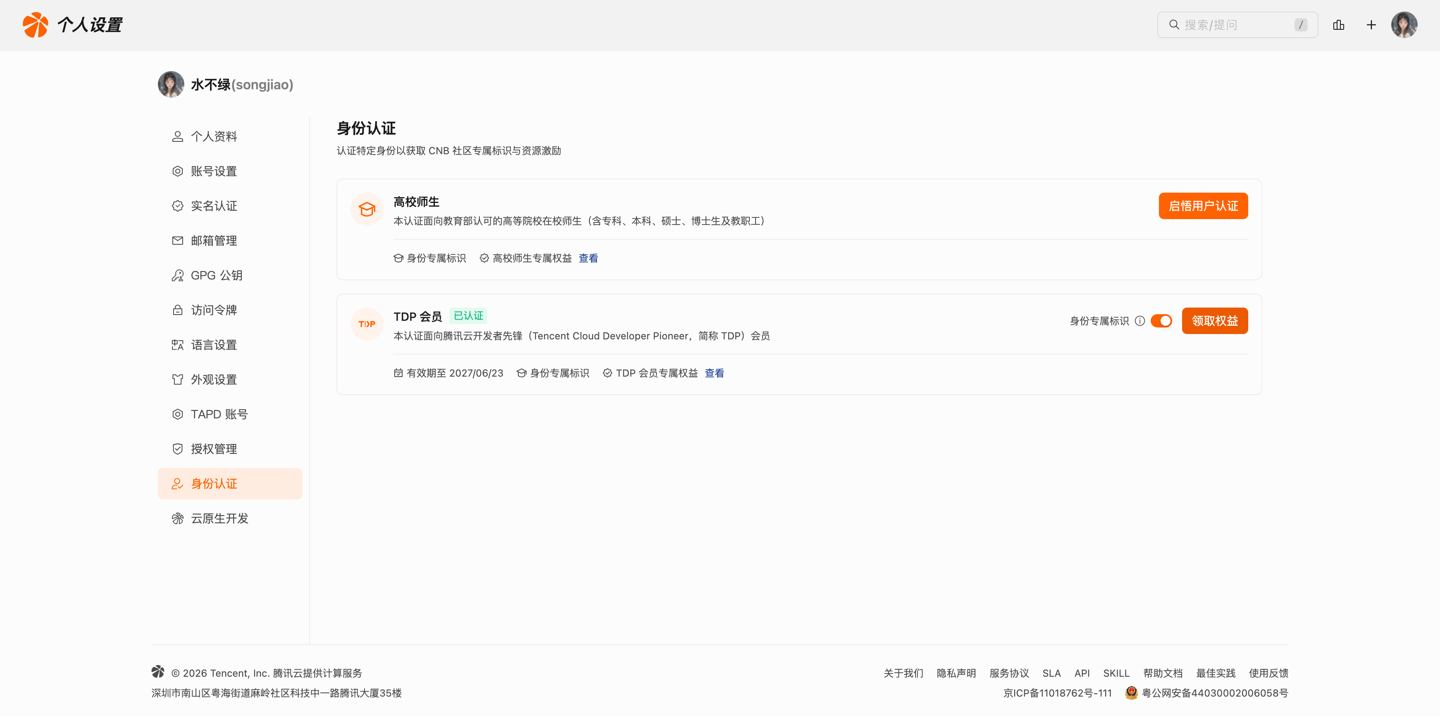
Task: Click 查看 link for 高校师生专属权益
Action: (x=588, y=258)
